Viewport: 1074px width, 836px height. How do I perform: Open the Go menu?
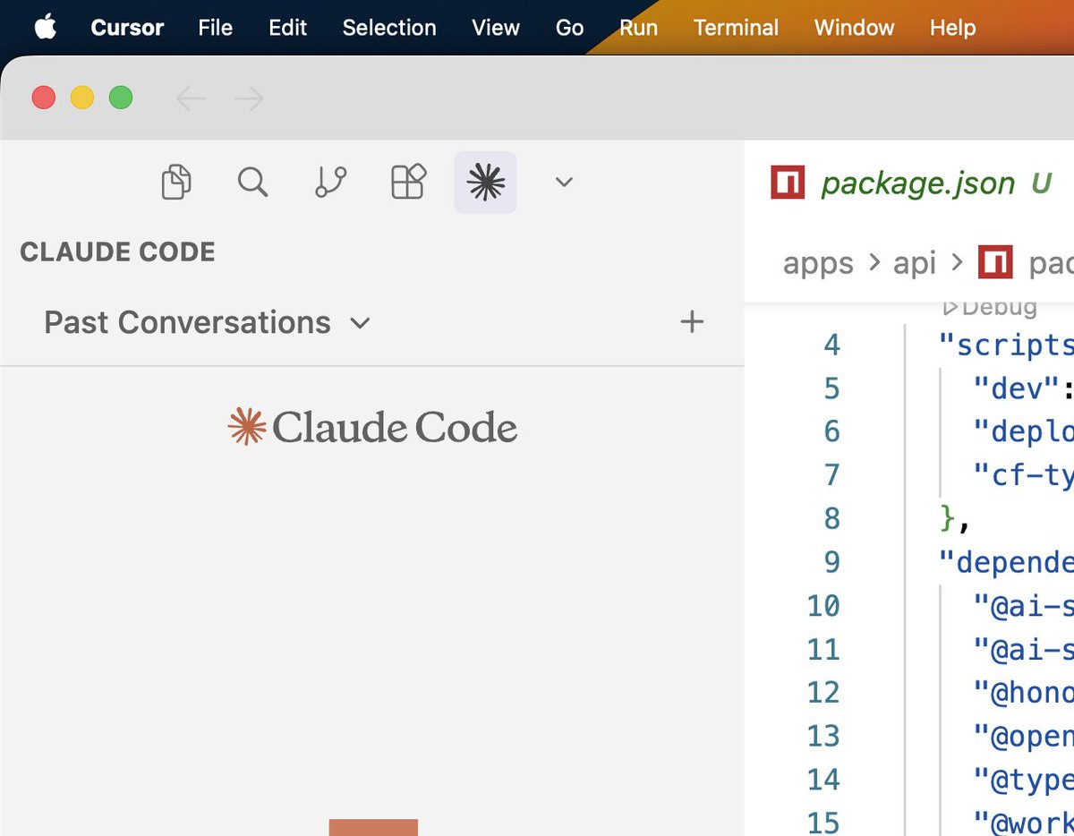tap(569, 28)
